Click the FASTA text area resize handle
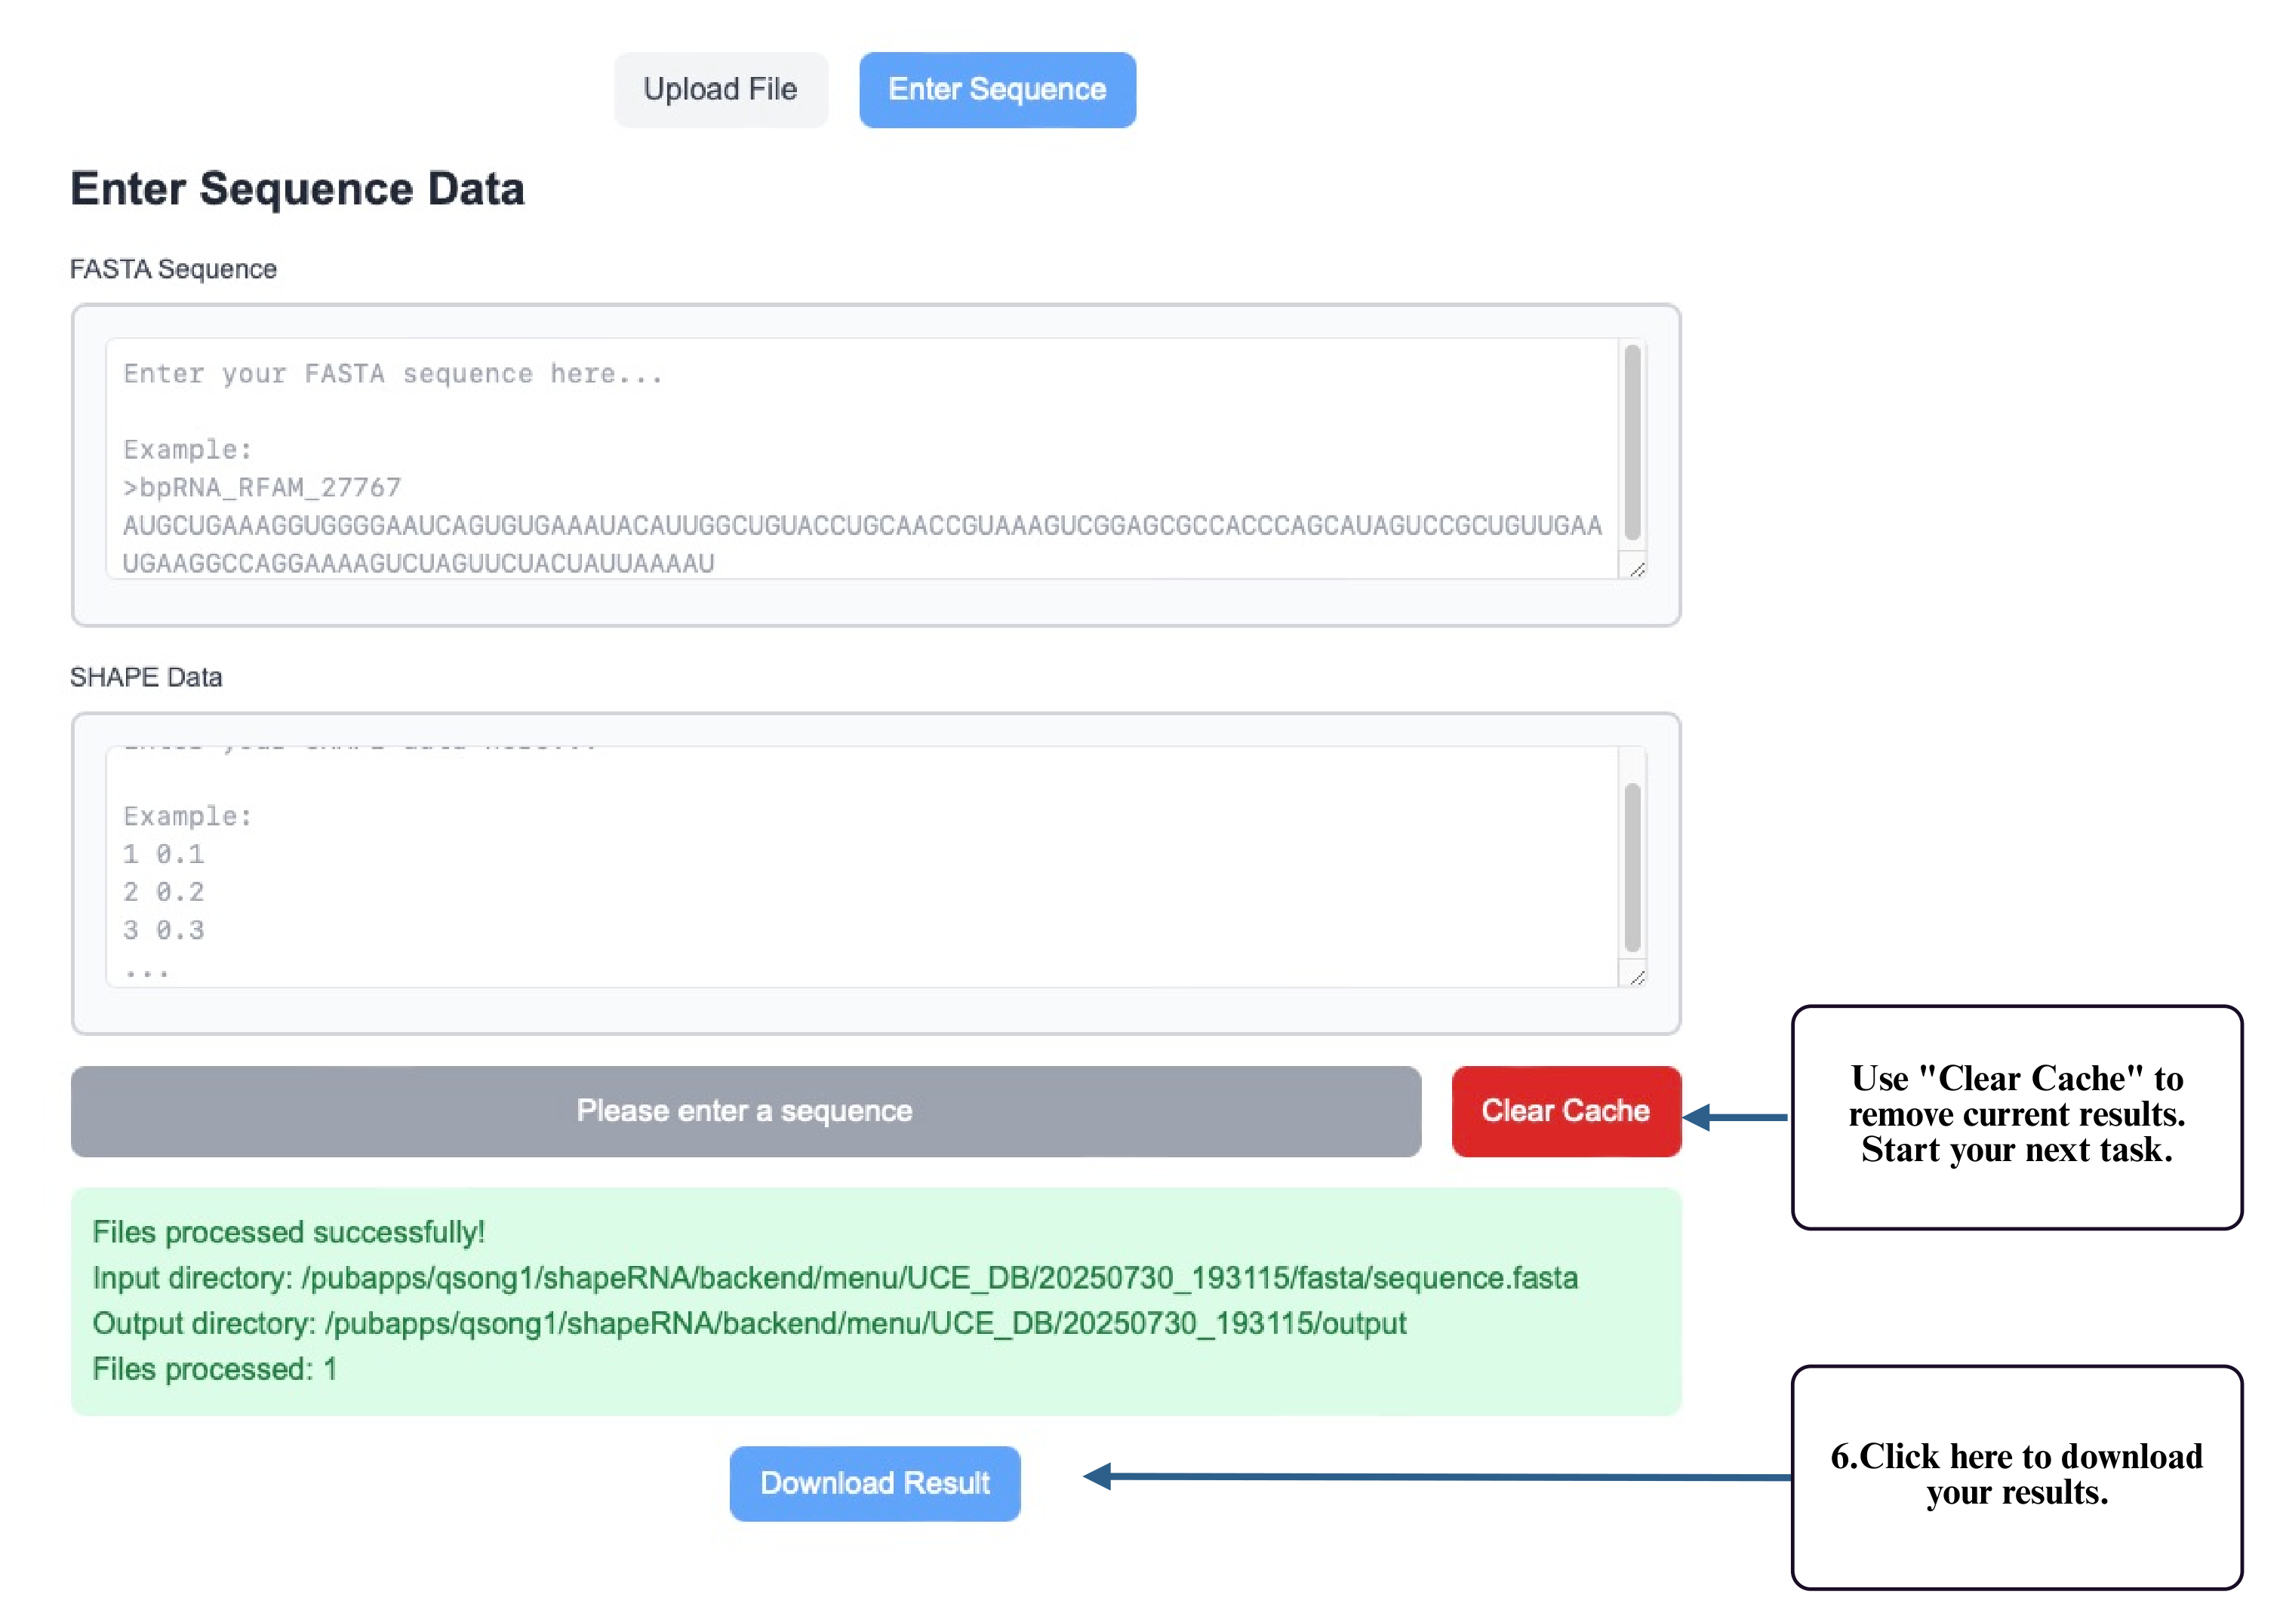 tap(1637, 570)
